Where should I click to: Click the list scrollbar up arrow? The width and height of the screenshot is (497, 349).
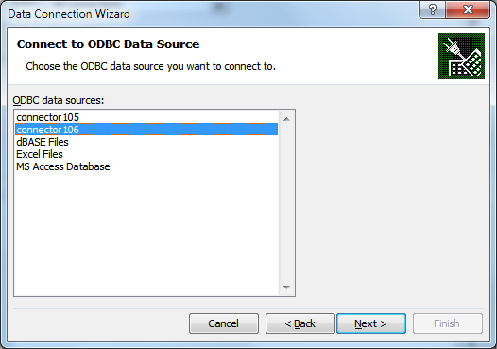pyautogui.click(x=286, y=119)
